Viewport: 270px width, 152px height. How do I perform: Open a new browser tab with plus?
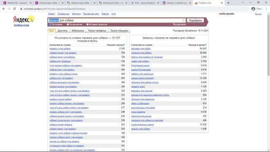pyautogui.click(x=228, y=3)
